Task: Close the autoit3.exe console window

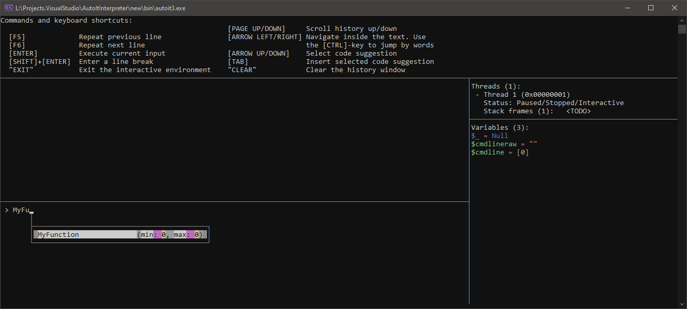Action: [x=674, y=8]
